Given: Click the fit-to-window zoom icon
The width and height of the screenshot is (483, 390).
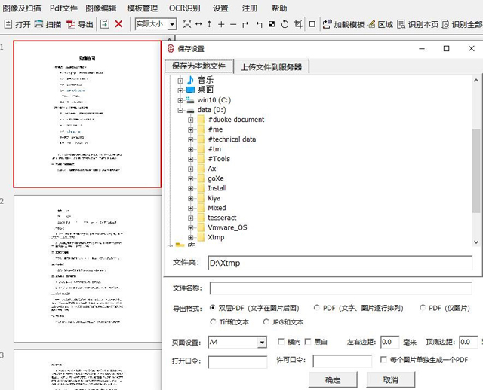Looking at the screenshot, I should tap(187, 24).
